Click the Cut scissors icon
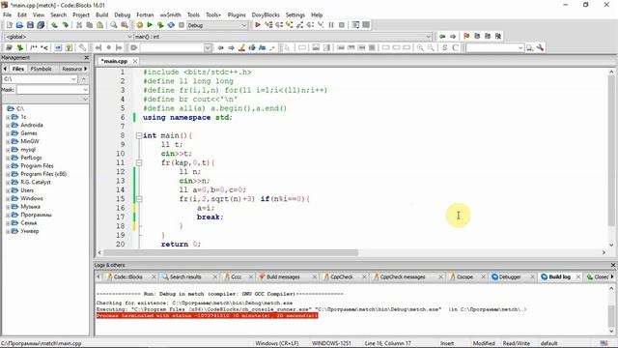The image size is (618, 348). coord(79,25)
